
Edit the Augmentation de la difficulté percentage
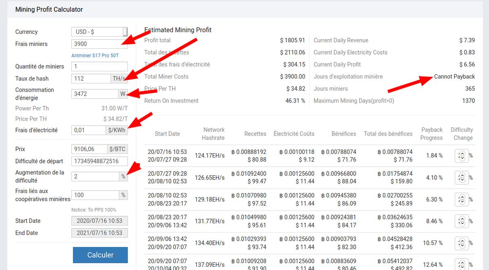(x=95, y=176)
